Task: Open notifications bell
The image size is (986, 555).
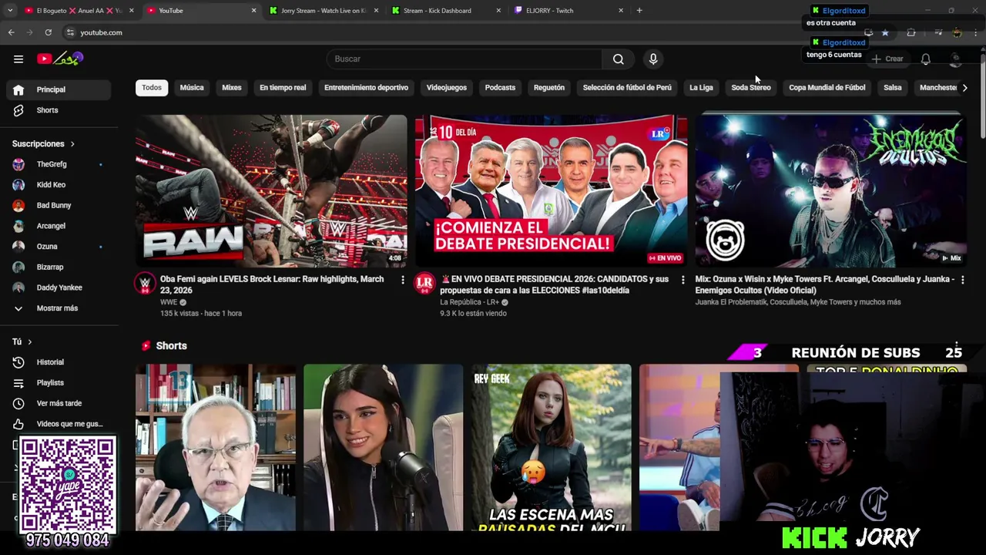Action: tap(926, 59)
